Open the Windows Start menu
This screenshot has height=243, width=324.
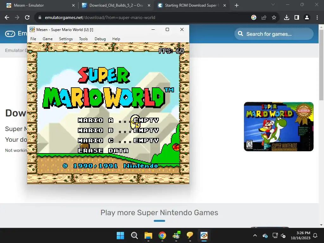(121, 235)
